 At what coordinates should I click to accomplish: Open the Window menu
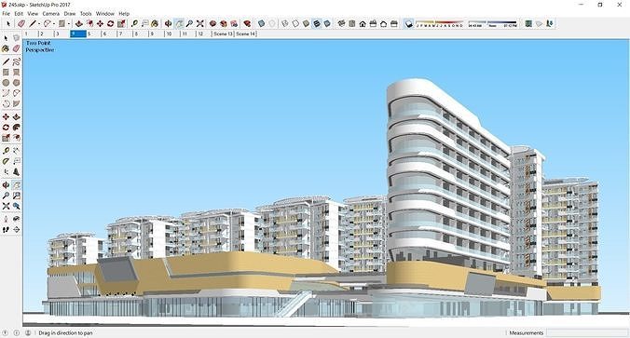105,14
